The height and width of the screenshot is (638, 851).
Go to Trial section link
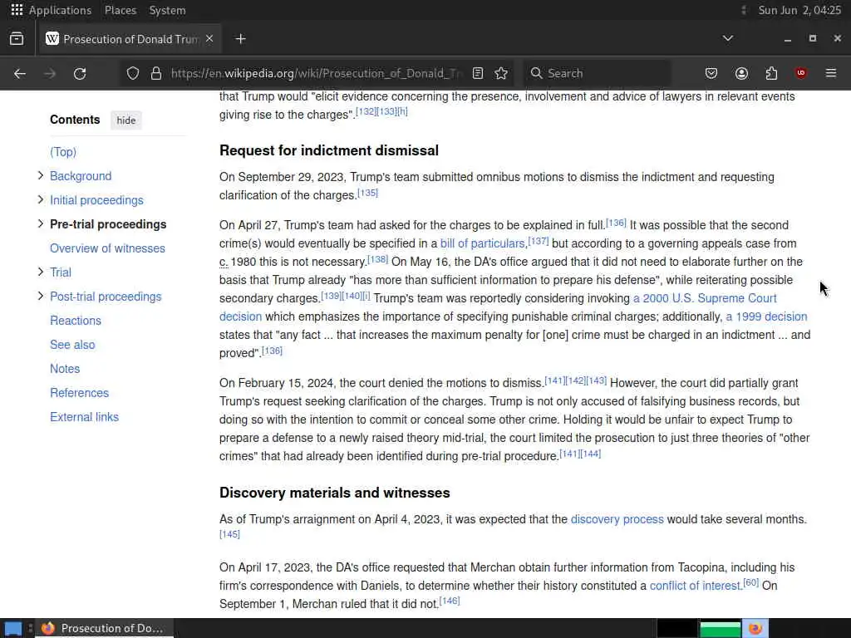click(60, 272)
